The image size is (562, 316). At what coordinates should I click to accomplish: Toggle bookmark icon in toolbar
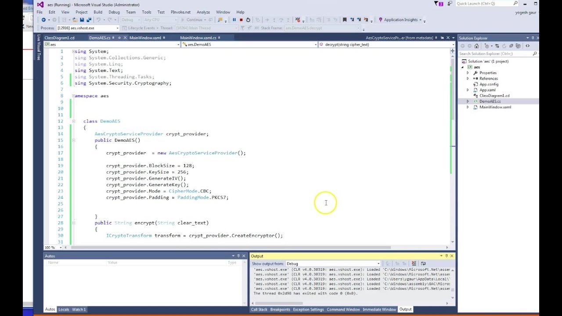point(345,20)
